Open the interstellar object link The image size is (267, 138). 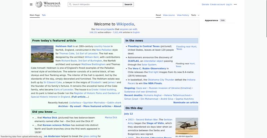coord(154,61)
